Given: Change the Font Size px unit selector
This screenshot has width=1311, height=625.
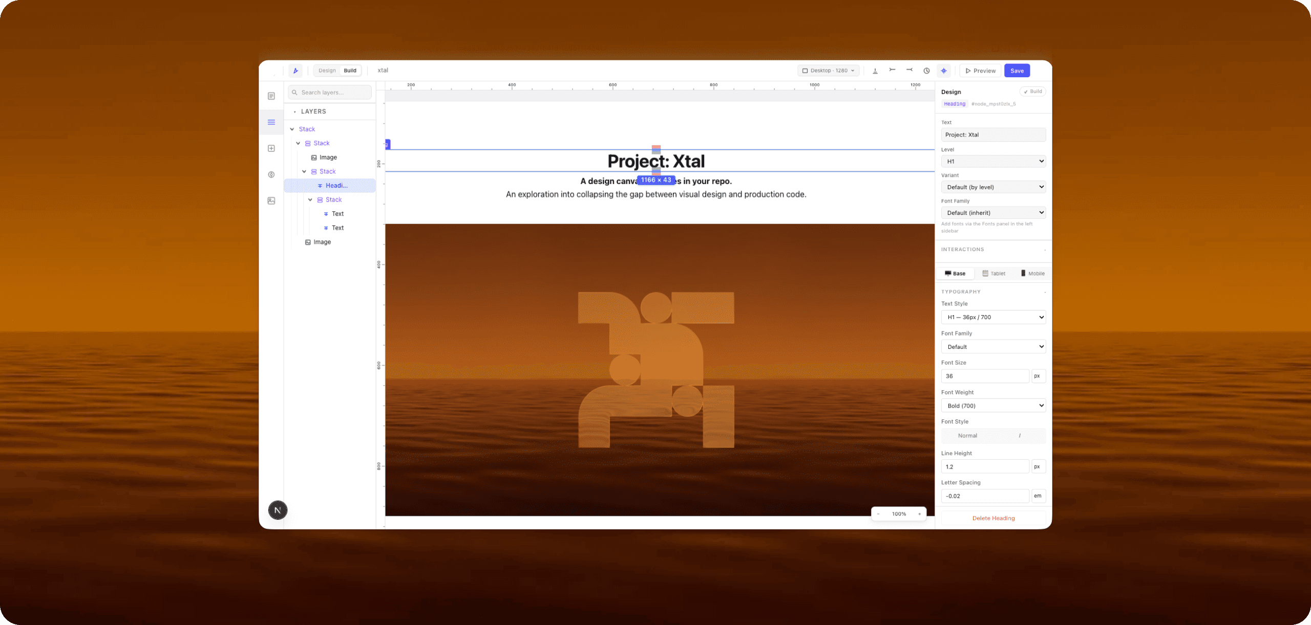Looking at the screenshot, I should click(1038, 376).
